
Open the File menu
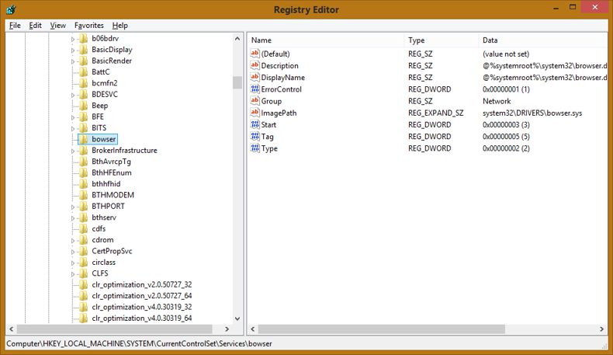[15, 26]
